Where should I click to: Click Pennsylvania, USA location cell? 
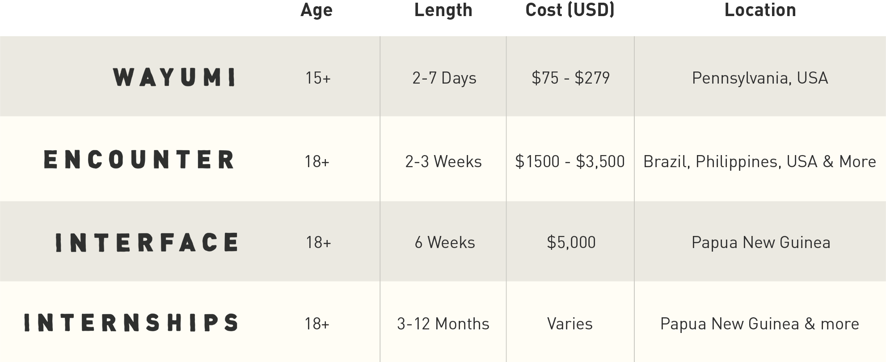coord(760,78)
